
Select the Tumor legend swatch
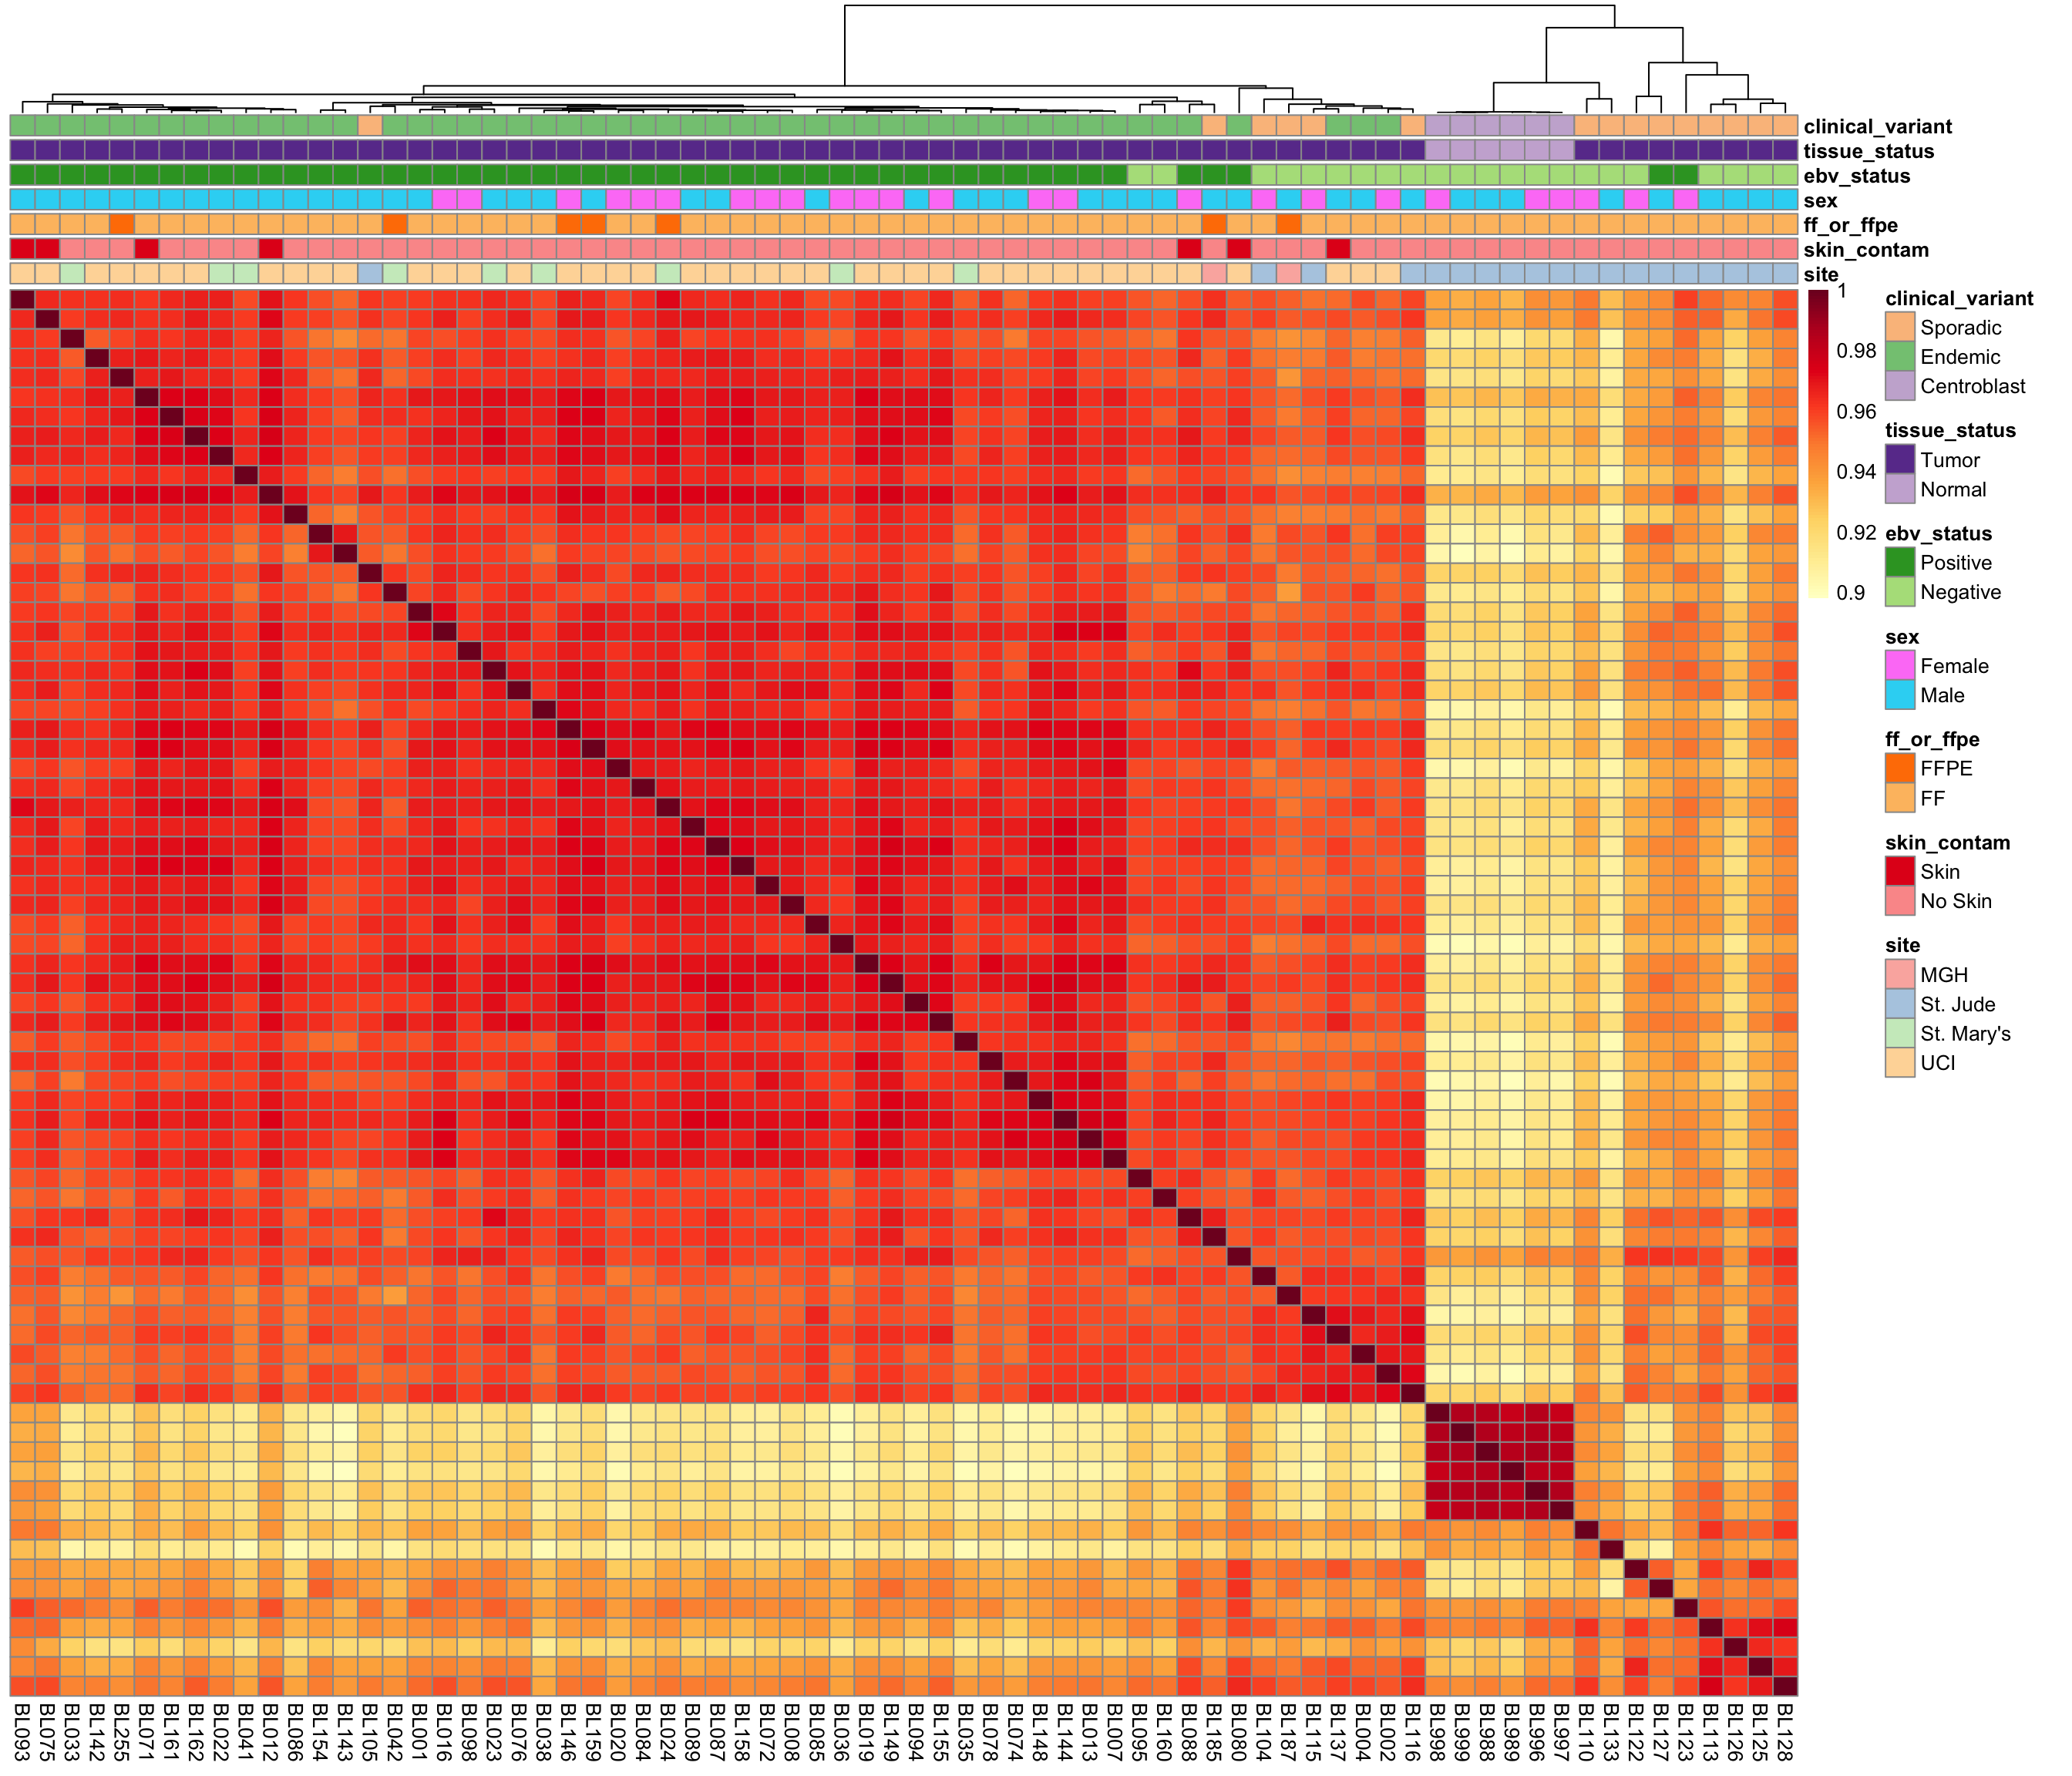click(x=1900, y=460)
